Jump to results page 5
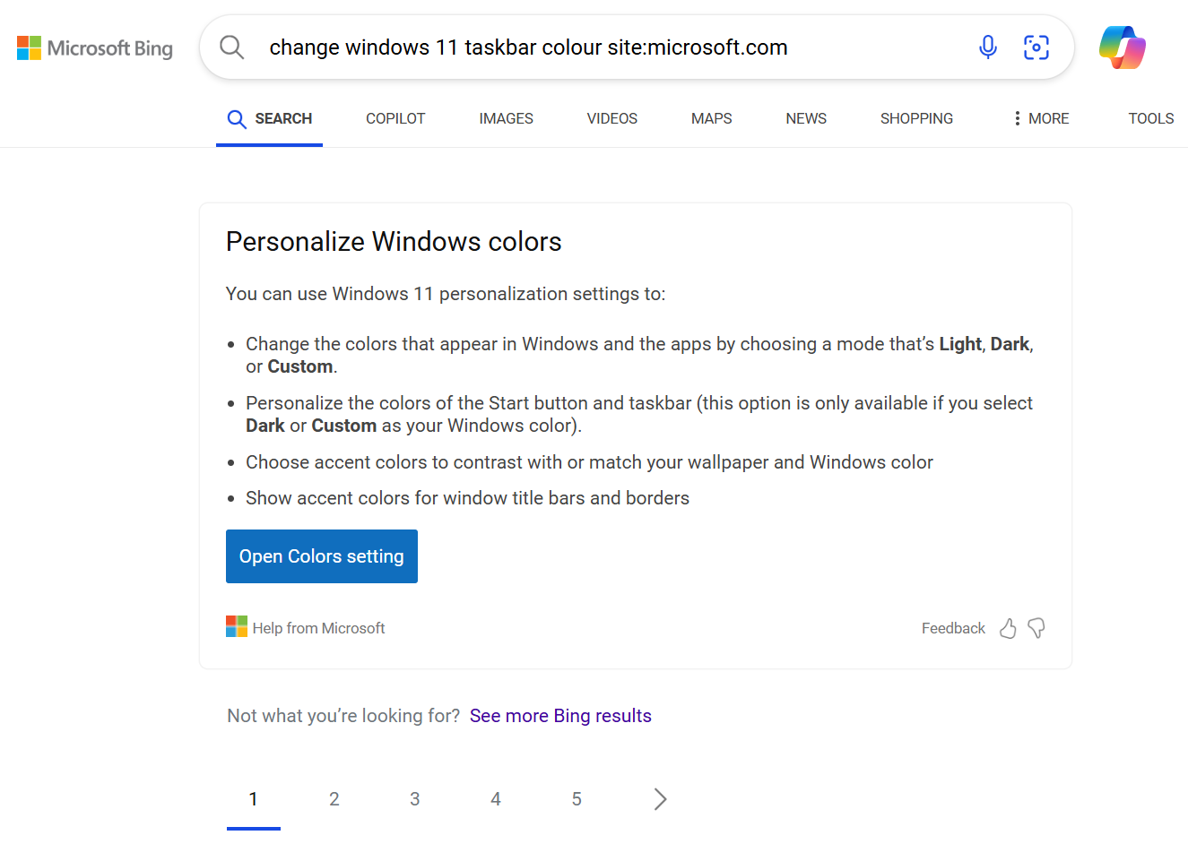The width and height of the screenshot is (1188, 861). tap(577, 799)
